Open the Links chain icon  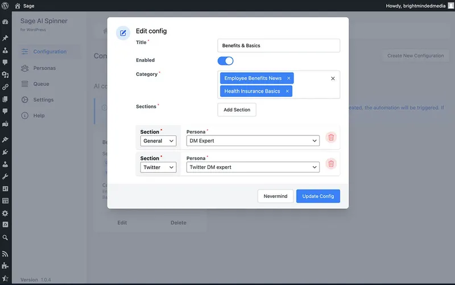point(5,87)
